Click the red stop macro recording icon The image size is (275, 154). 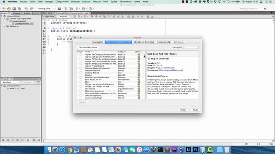[x=138, y=17]
